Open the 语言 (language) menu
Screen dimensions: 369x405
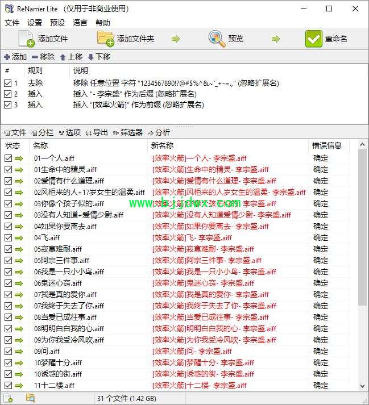click(80, 23)
